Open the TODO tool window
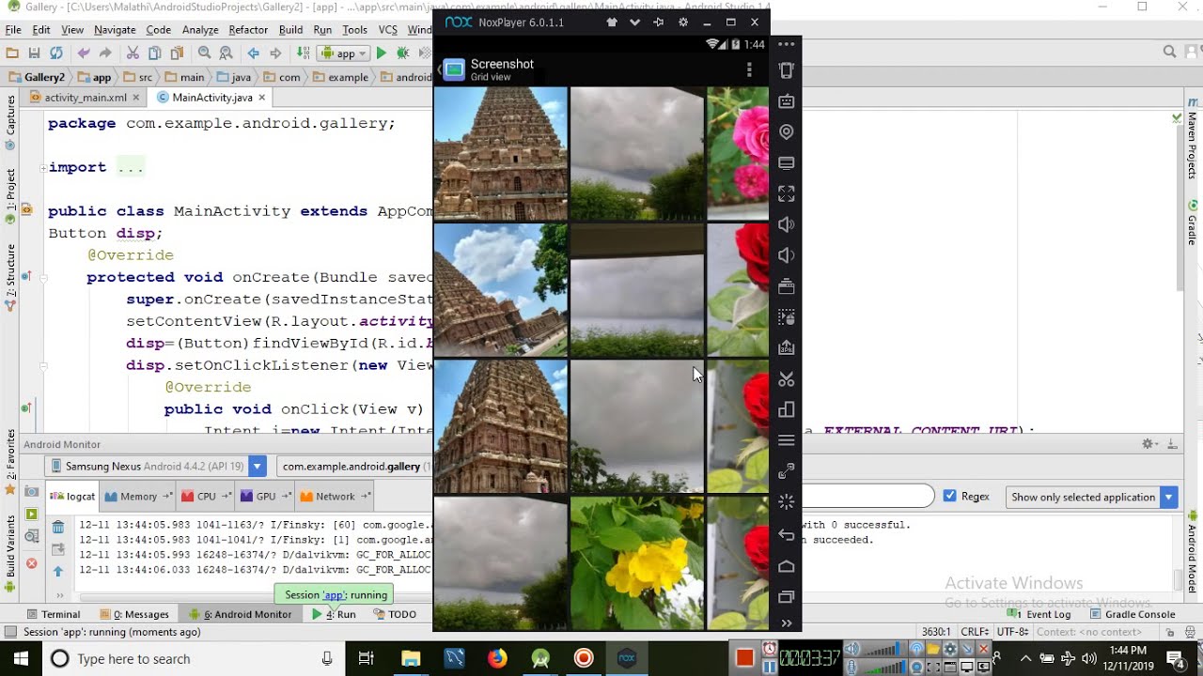 (396, 614)
